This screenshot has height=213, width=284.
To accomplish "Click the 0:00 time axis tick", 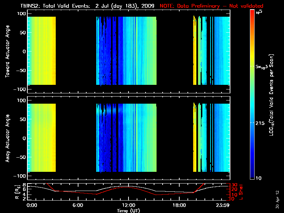I will (x=32, y=205).
